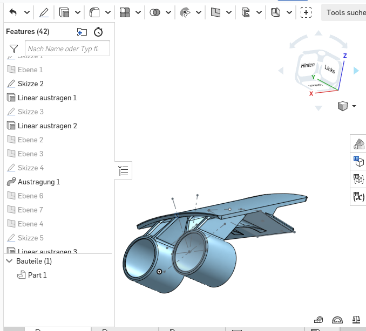Click Part 1 in parts list
The image size is (366, 331).
(x=37, y=275)
